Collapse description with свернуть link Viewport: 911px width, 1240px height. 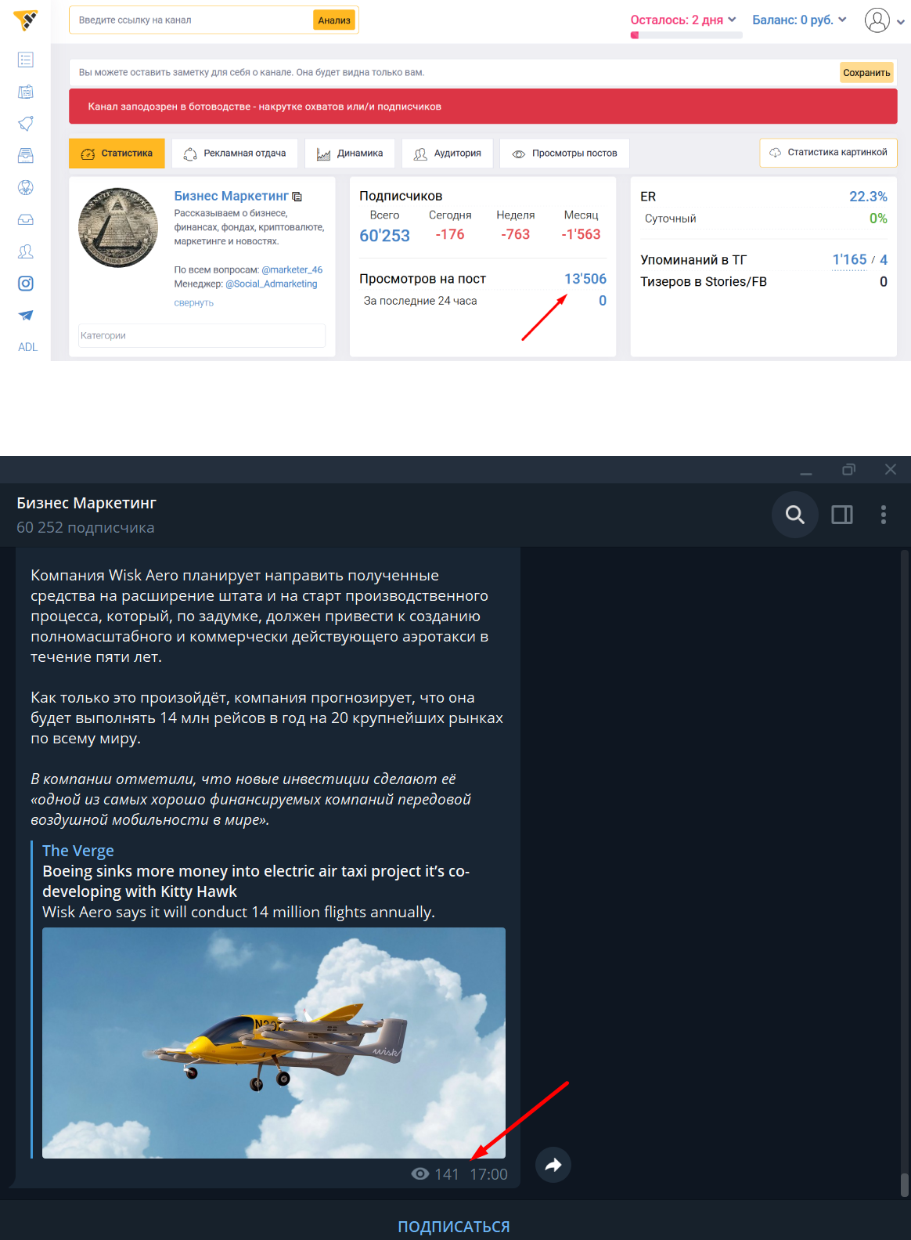coord(193,303)
